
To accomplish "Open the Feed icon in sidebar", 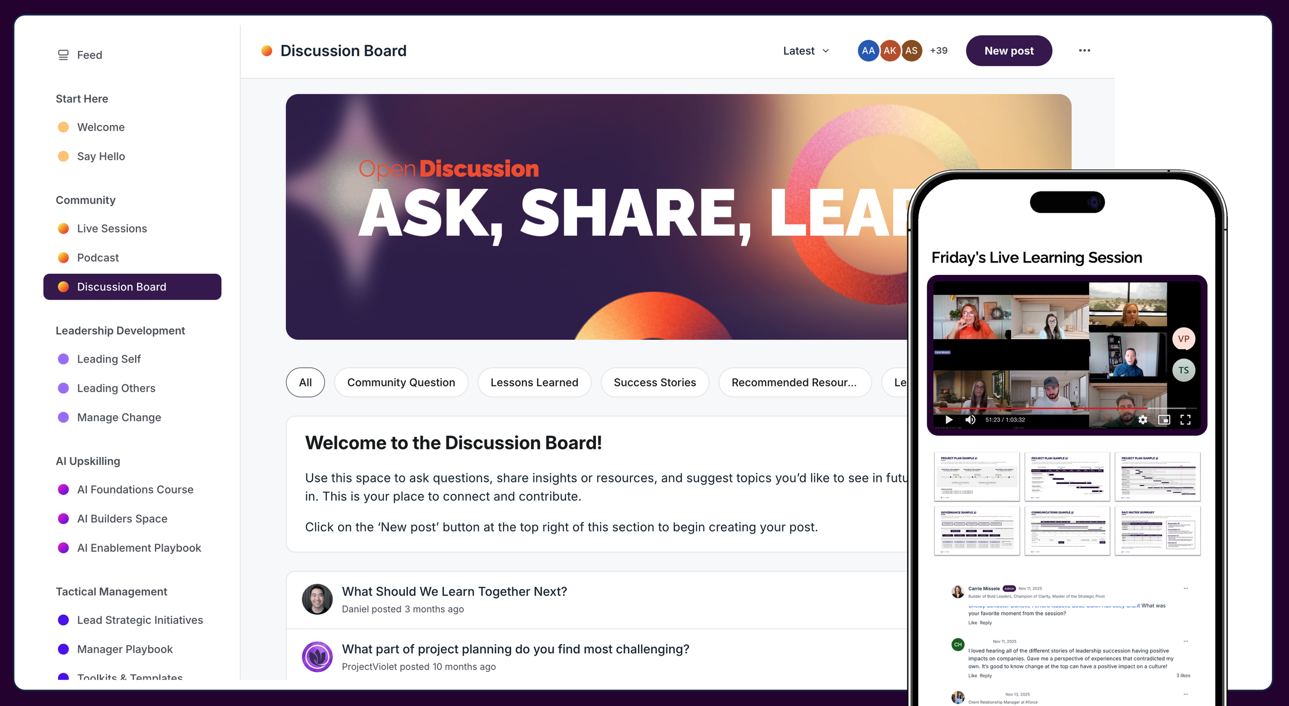I will click(63, 55).
